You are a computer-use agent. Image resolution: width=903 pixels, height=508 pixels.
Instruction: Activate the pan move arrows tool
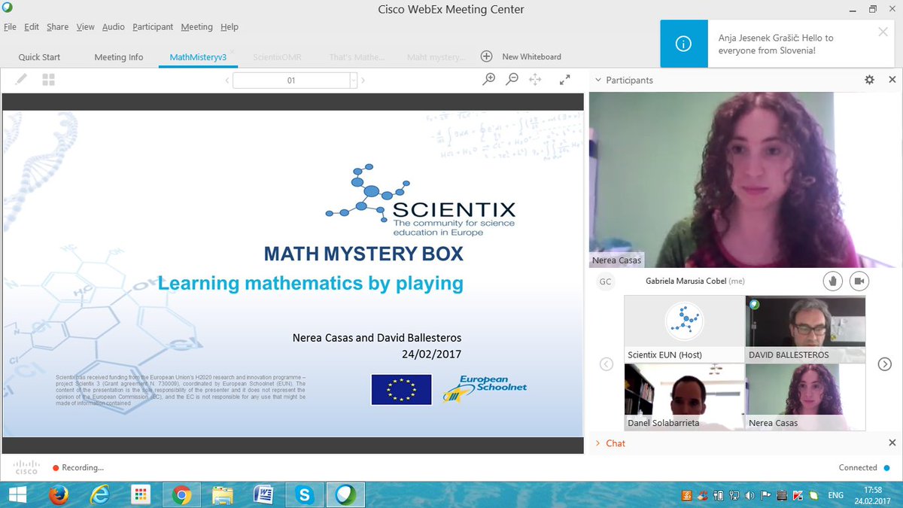click(535, 79)
